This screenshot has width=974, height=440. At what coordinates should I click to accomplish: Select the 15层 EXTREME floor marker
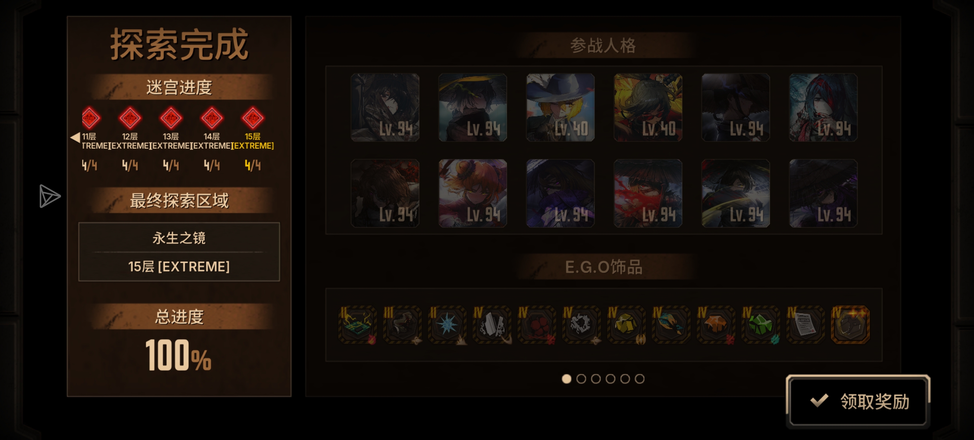(253, 118)
